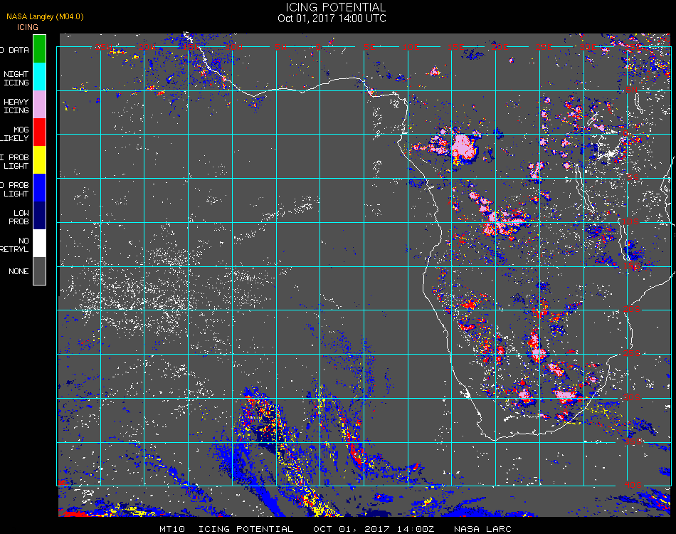This screenshot has height=534, width=676.
Task: Click the '20E' longitude label
Action: [500, 47]
